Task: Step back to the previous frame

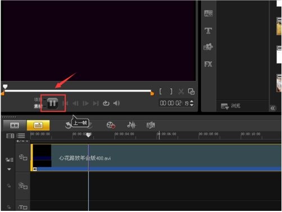Action: point(75,103)
